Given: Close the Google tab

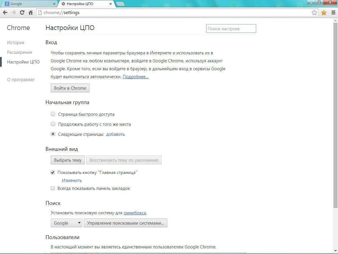Looking at the screenshot, I should pos(54,4).
